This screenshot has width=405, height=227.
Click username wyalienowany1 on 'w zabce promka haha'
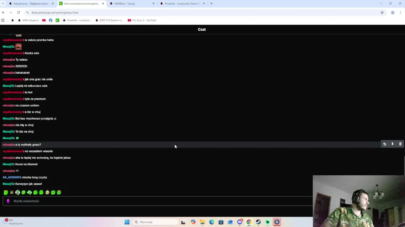pos(13,40)
